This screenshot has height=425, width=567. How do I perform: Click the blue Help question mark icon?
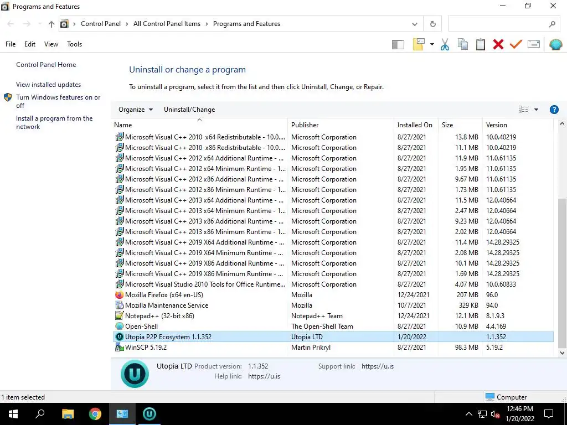(x=554, y=110)
